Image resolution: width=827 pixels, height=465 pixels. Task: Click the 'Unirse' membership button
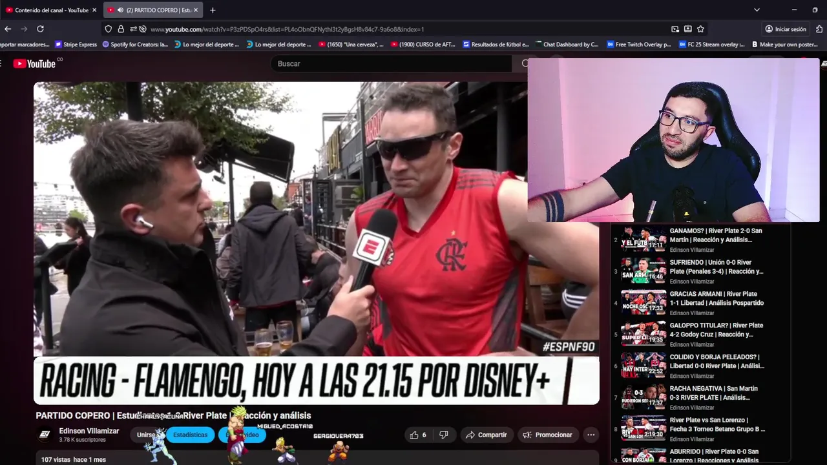tap(146, 435)
